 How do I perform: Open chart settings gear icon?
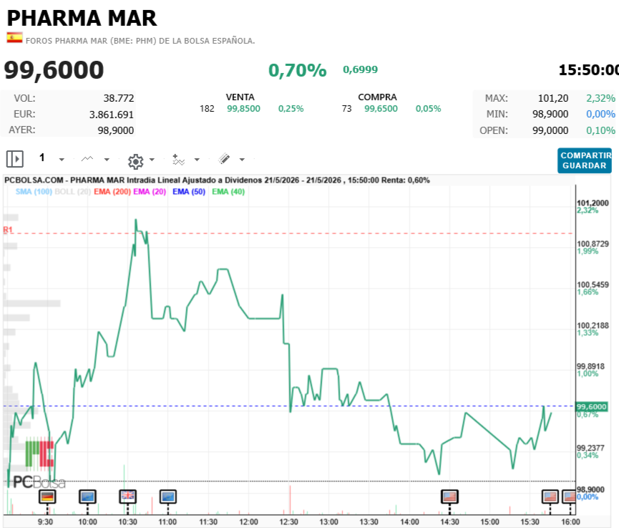[x=135, y=161]
